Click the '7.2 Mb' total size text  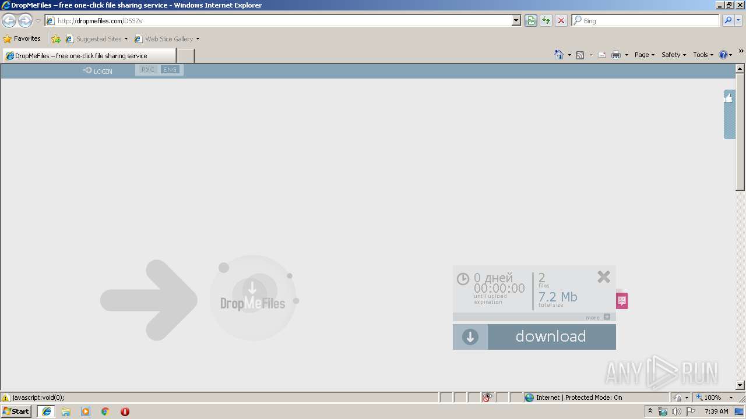pos(558,297)
